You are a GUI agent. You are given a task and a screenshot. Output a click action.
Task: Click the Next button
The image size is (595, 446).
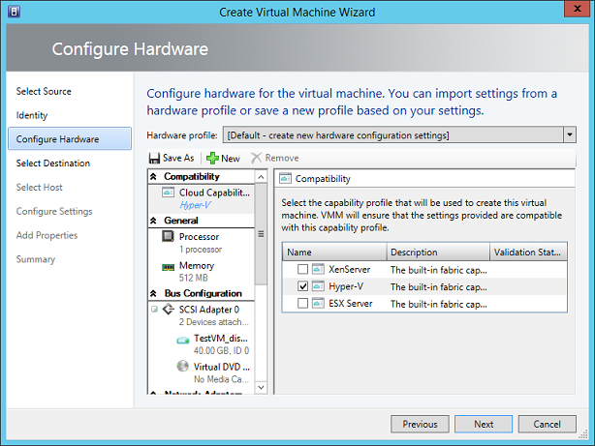[x=484, y=424]
